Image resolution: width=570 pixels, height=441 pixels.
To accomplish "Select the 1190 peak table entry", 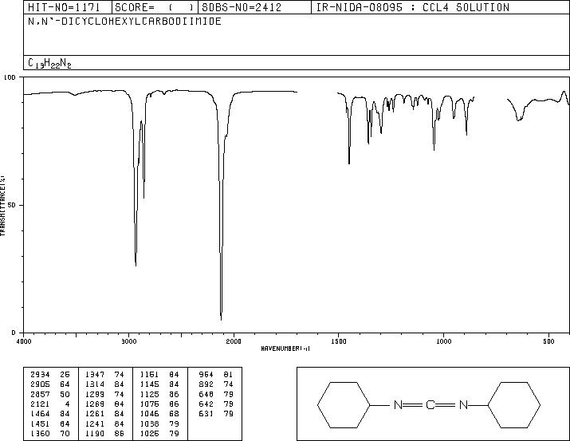I will 104,434.
